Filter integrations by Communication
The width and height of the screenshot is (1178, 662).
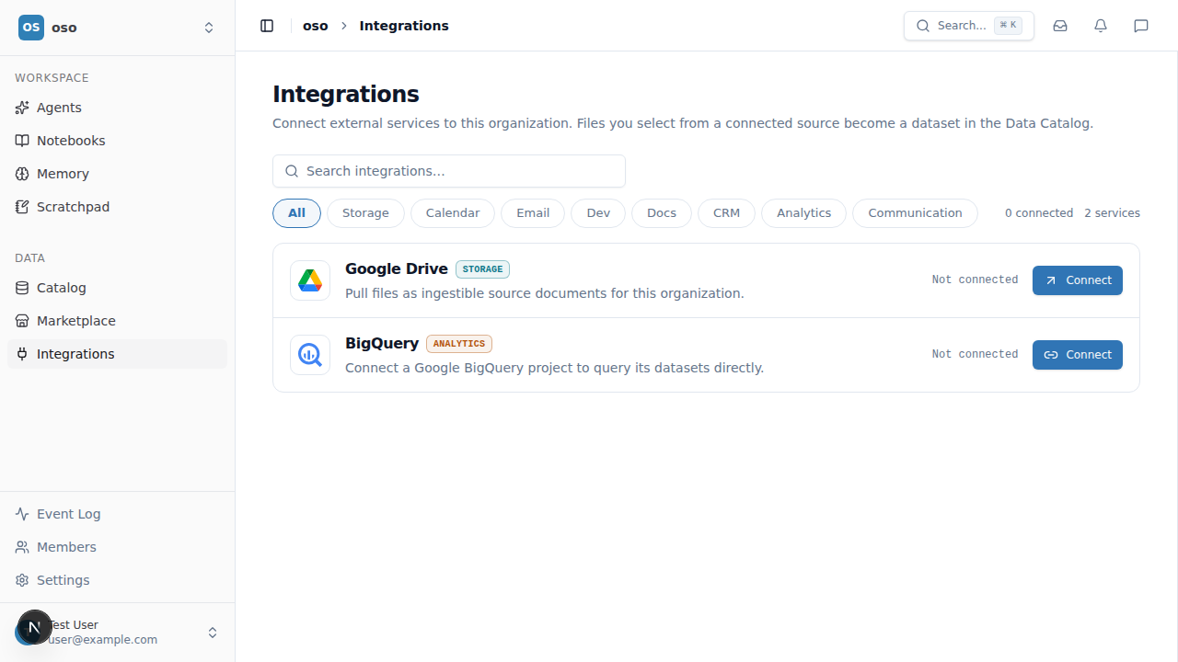pos(915,213)
